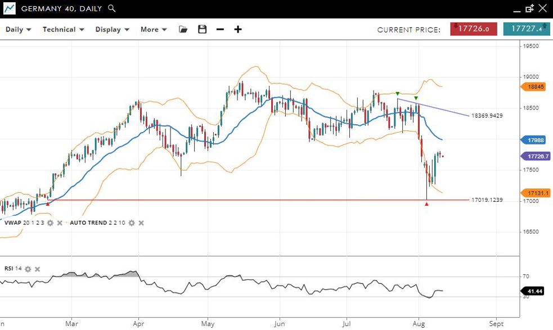Expand the Daily timeframe dropdown
Screen dimensions: 553x330
point(18,29)
